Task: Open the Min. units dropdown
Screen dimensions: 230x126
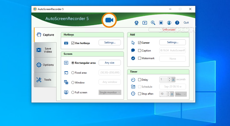Action: (x=181, y=94)
